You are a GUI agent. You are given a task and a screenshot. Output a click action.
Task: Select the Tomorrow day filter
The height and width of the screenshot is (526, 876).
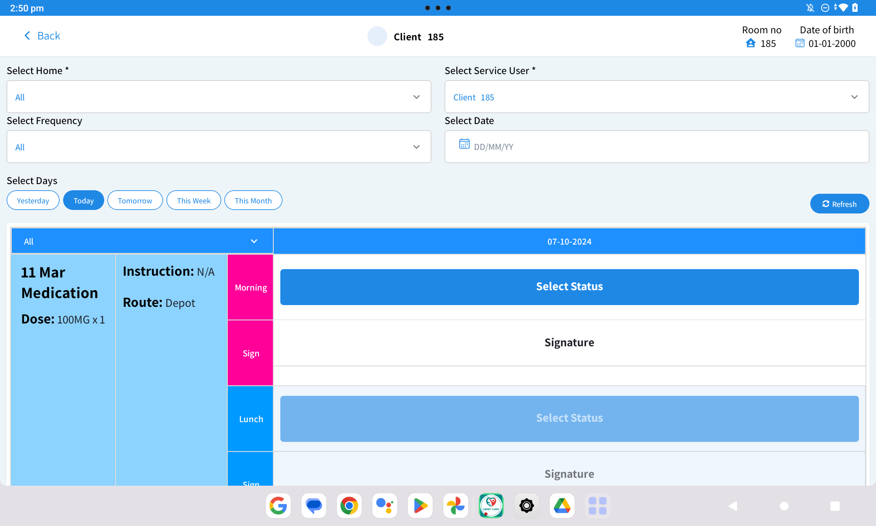[x=135, y=201]
